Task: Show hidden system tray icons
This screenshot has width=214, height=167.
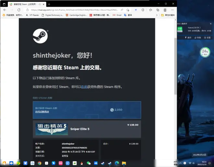Action: (x=180, y=163)
